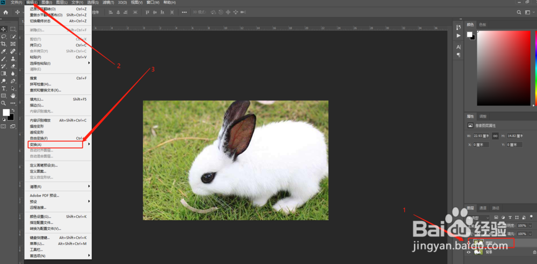The height and width of the screenshot is (264, 537).
Task: Select the Rectangular Marquee tool
Action: [13, 29]
